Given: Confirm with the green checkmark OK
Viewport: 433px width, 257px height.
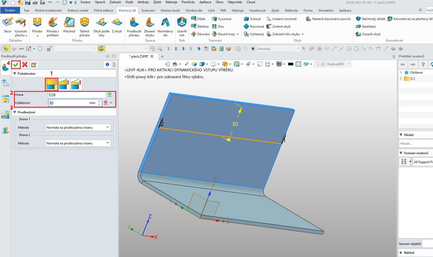Looking at the screenshot, I should (x=16, y=65).
